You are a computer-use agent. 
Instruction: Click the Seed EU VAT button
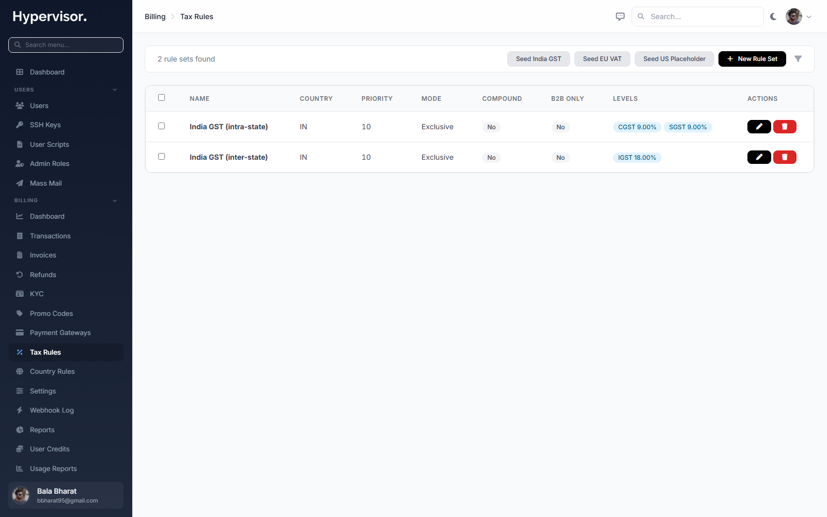[x=602, y=59]
